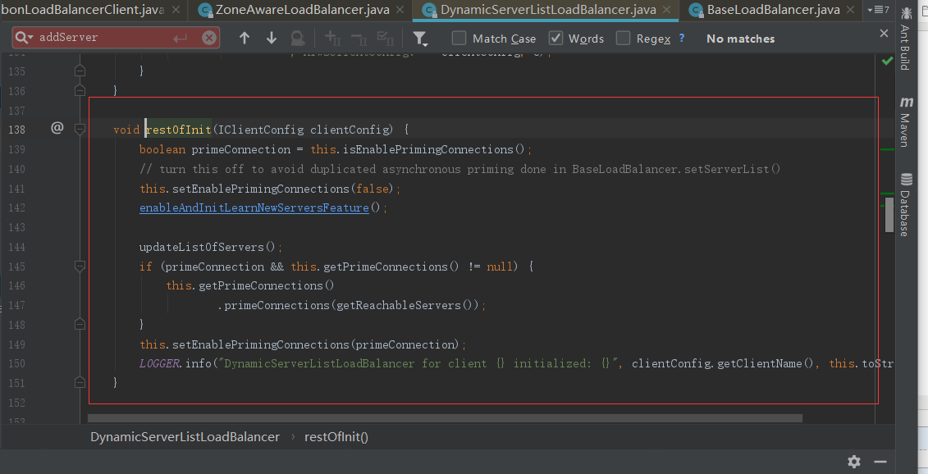Image resolution: width=928 pixels, height=474 pixels.
Task: Click the horizontal editor scrollbar
Action: [445, 418]
